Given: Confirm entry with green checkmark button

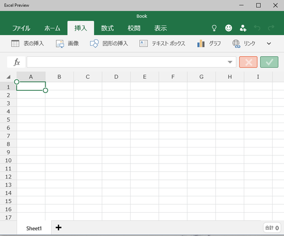Looking at the screenshot, I should [x=269, y=62].
